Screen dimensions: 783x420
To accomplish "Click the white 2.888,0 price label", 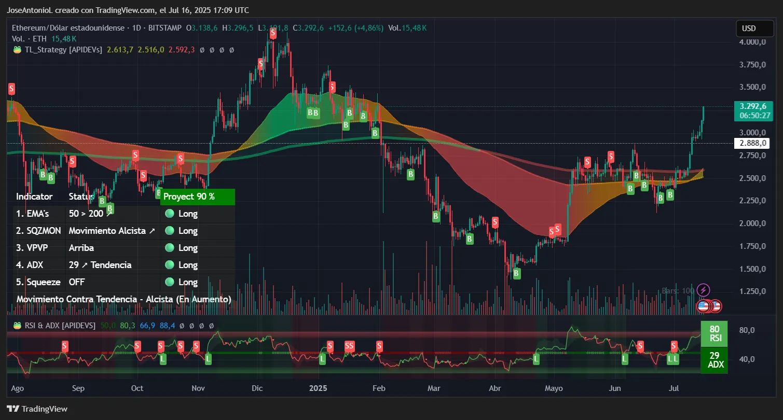I will 752,143.
